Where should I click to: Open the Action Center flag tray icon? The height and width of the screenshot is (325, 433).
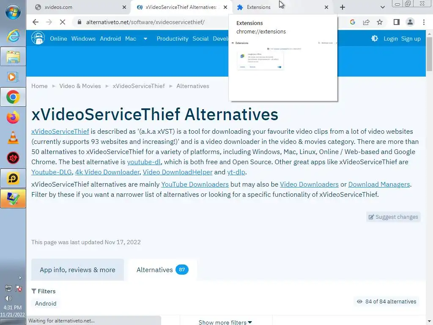tap(19, 289)
